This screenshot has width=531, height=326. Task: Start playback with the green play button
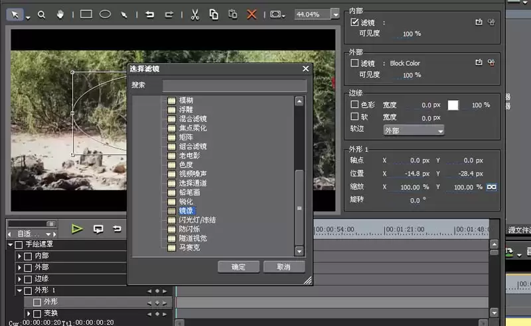[77, 229]
